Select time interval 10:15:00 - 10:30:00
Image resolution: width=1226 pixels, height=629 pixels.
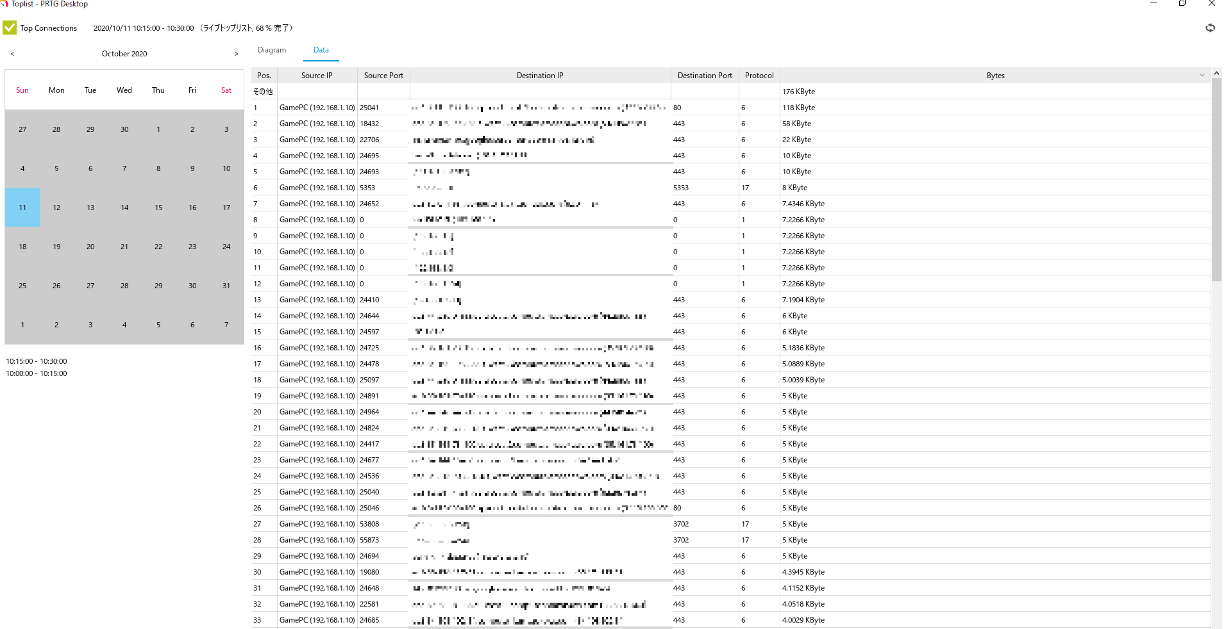pyautogui.click(x=37, y=361)
